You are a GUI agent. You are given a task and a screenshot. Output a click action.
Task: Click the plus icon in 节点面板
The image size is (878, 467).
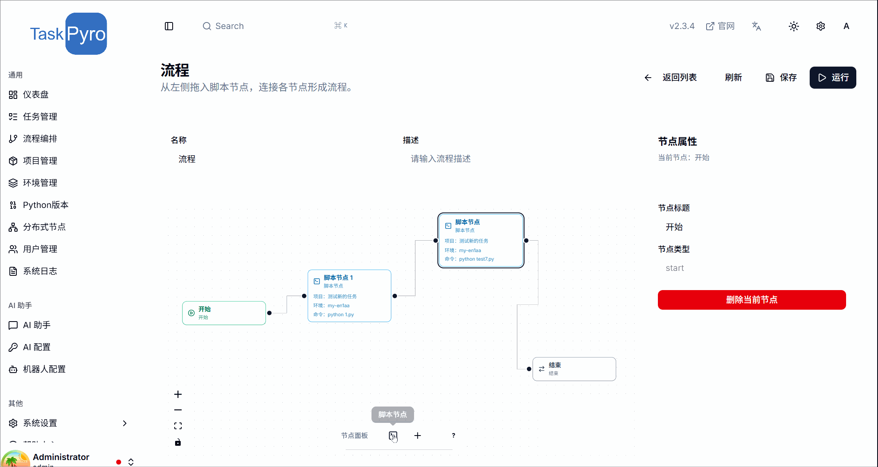click(x=418, y=436)
